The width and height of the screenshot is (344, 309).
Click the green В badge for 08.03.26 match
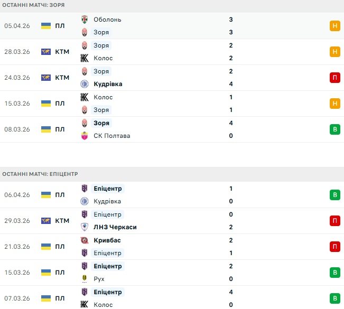pyautogui.click(x=334, y=129)
